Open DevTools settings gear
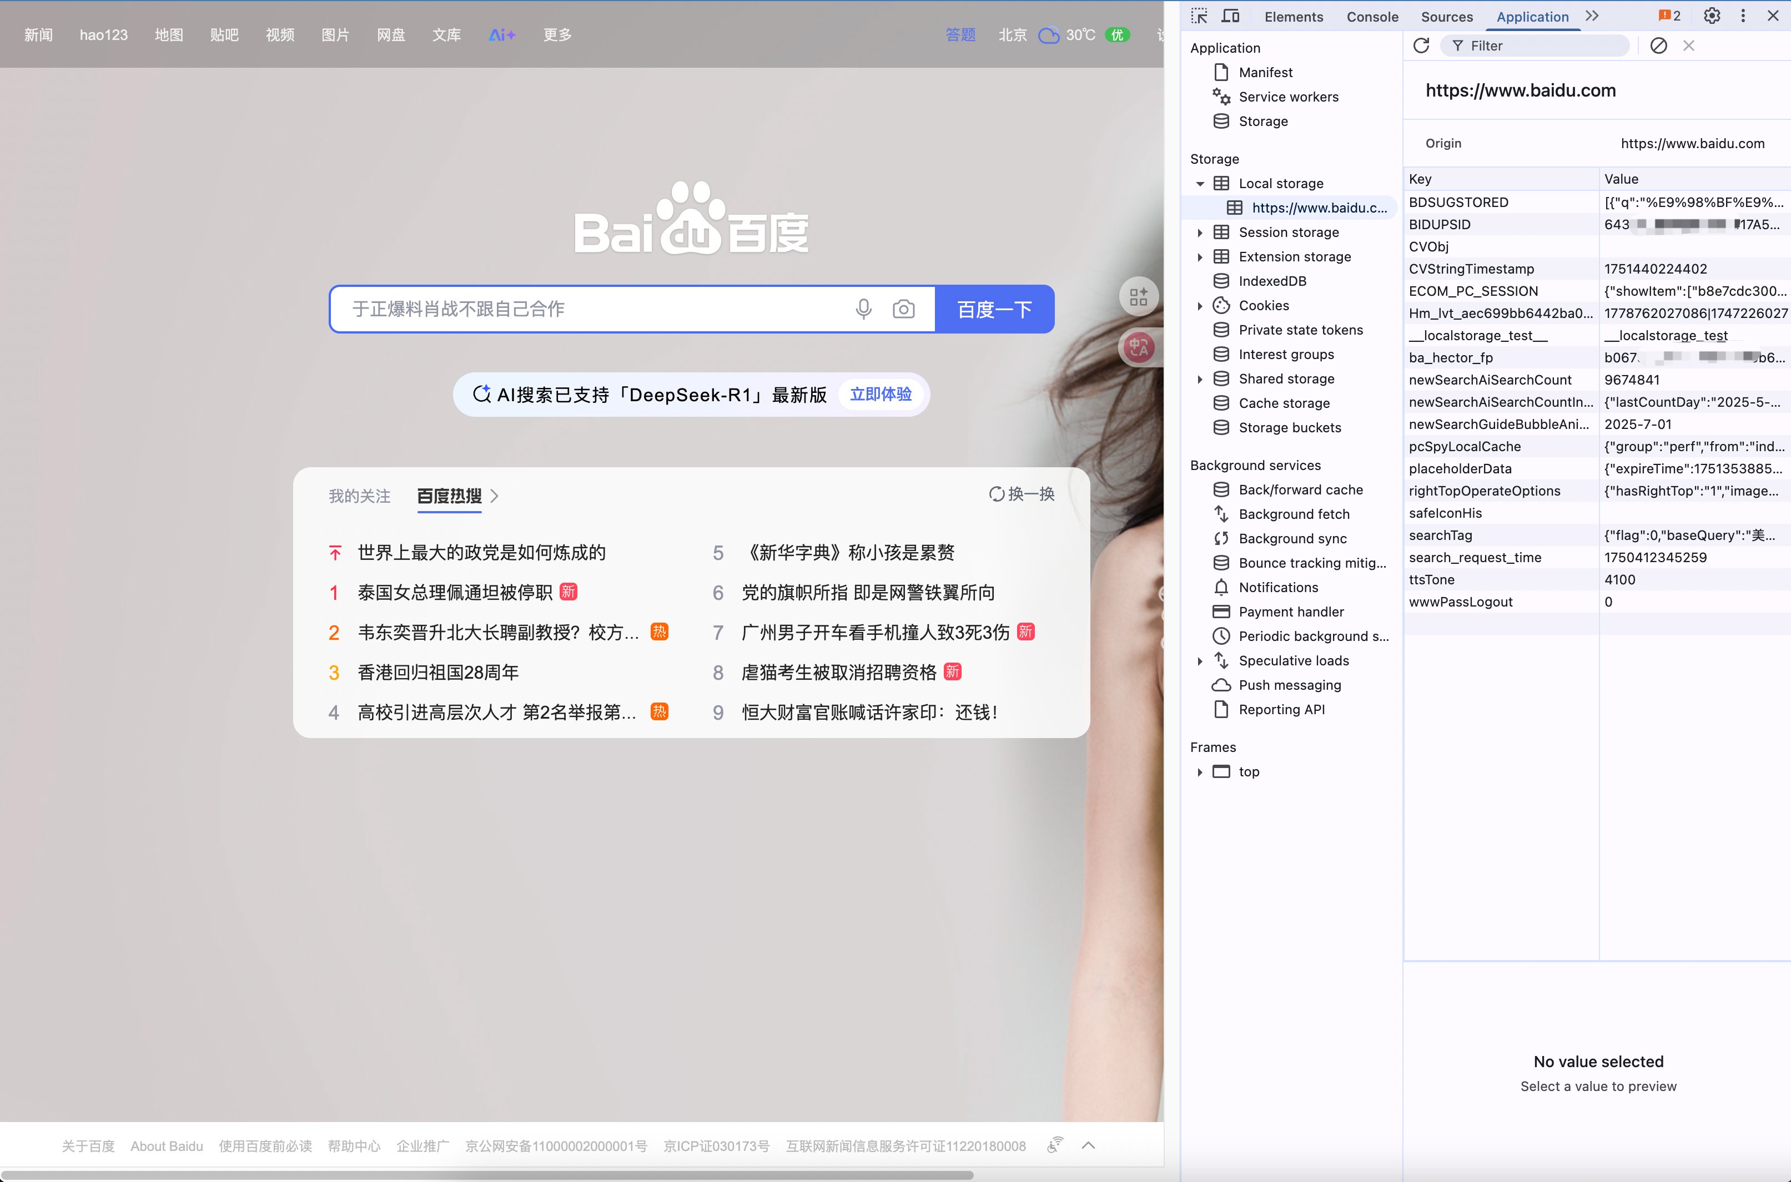The height and width of the screenshot is (1182, 1791). 1712,16
